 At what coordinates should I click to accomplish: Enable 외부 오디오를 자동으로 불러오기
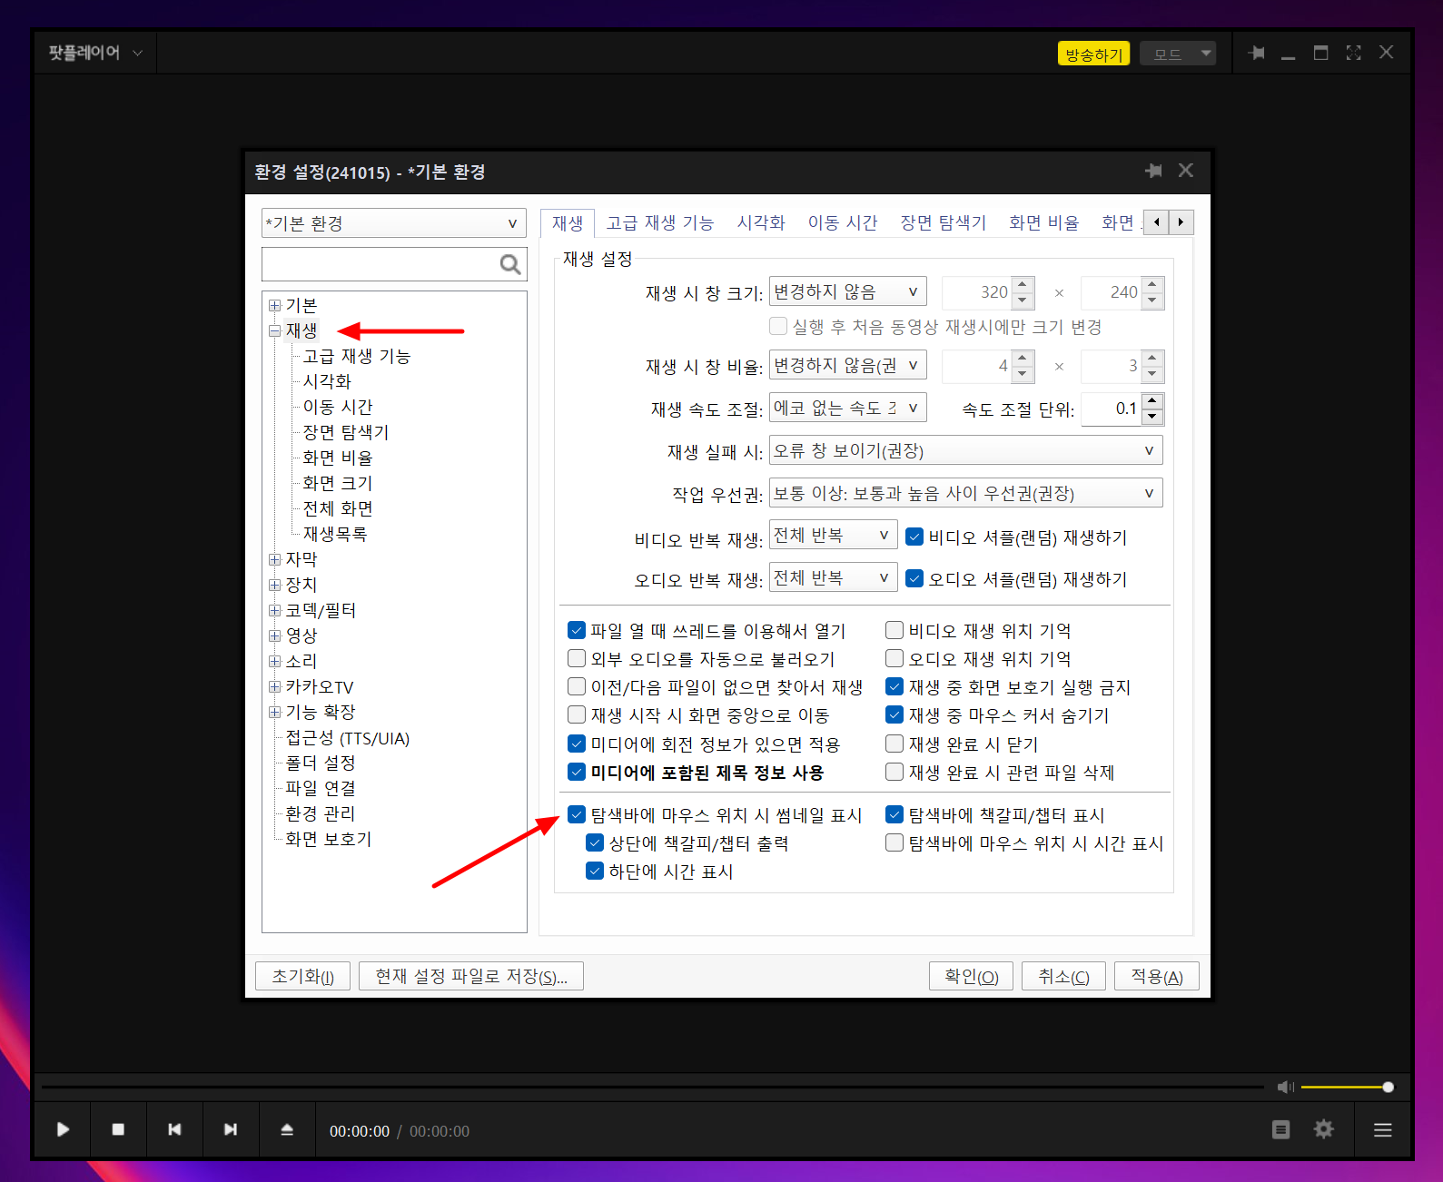point(577,658)
